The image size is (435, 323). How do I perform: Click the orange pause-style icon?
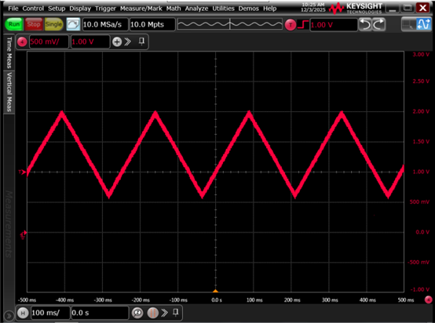pos(152,313)
